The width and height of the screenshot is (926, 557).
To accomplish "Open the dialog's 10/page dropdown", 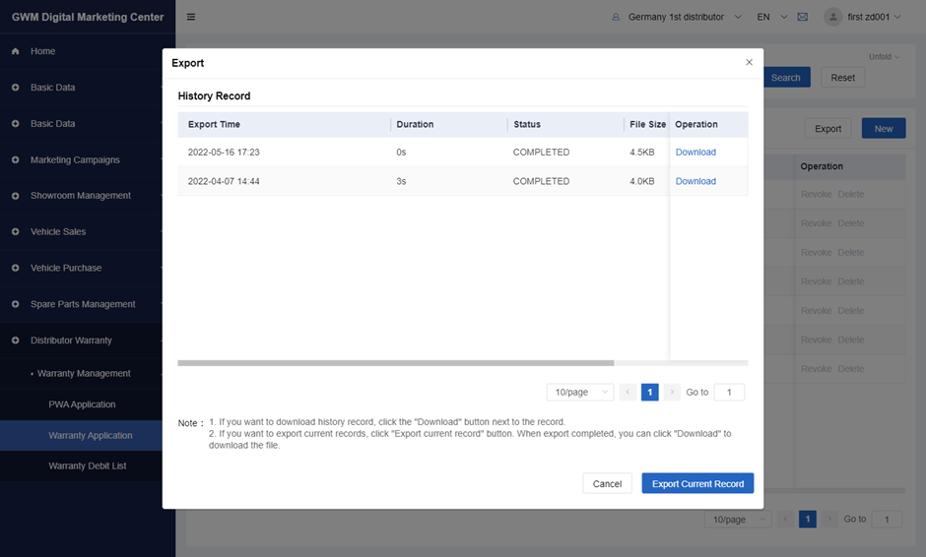I will click(x=580, y=392).
